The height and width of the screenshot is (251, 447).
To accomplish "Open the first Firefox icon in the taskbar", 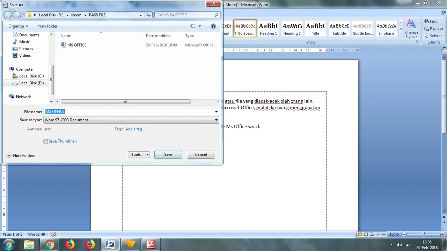I will pyautogui.click(x=70, y=245).
